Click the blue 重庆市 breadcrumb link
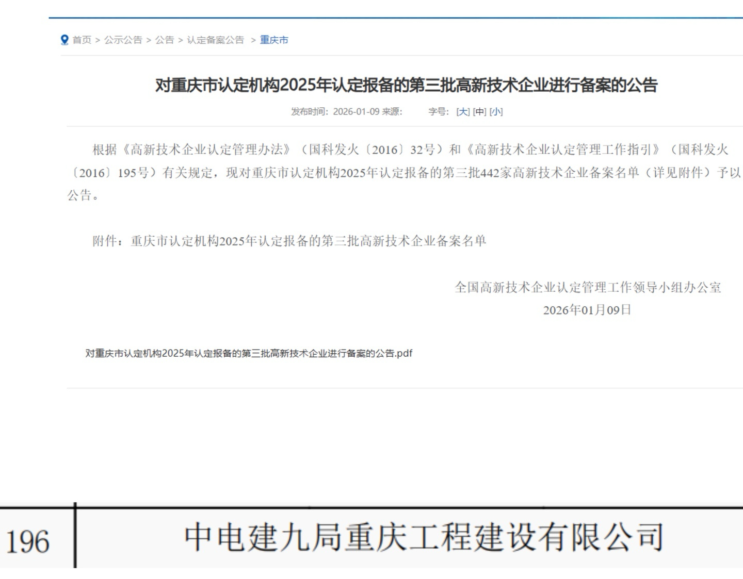 (274, 40)
